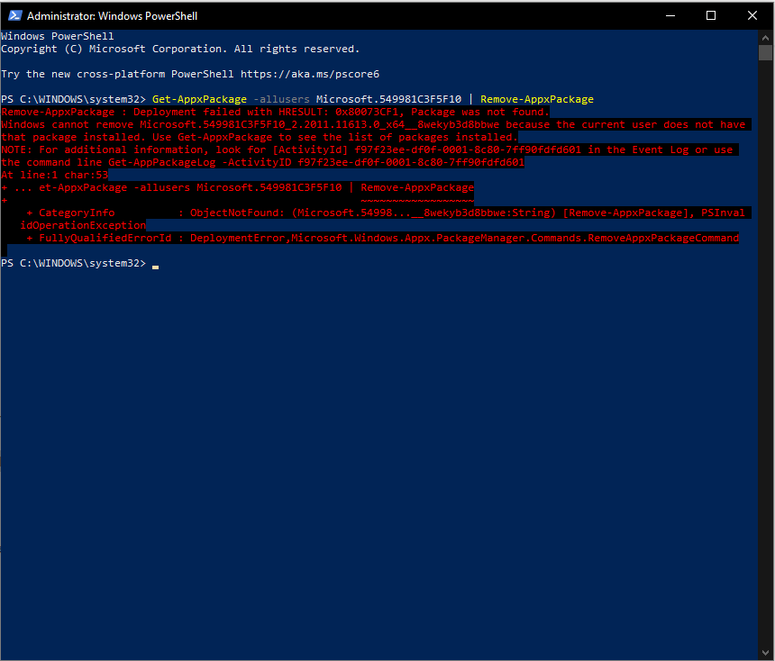Click the 'FullyQualifiedErrorId' label
The height and width of the screenshot is (661, 775).
click(105, 238)
